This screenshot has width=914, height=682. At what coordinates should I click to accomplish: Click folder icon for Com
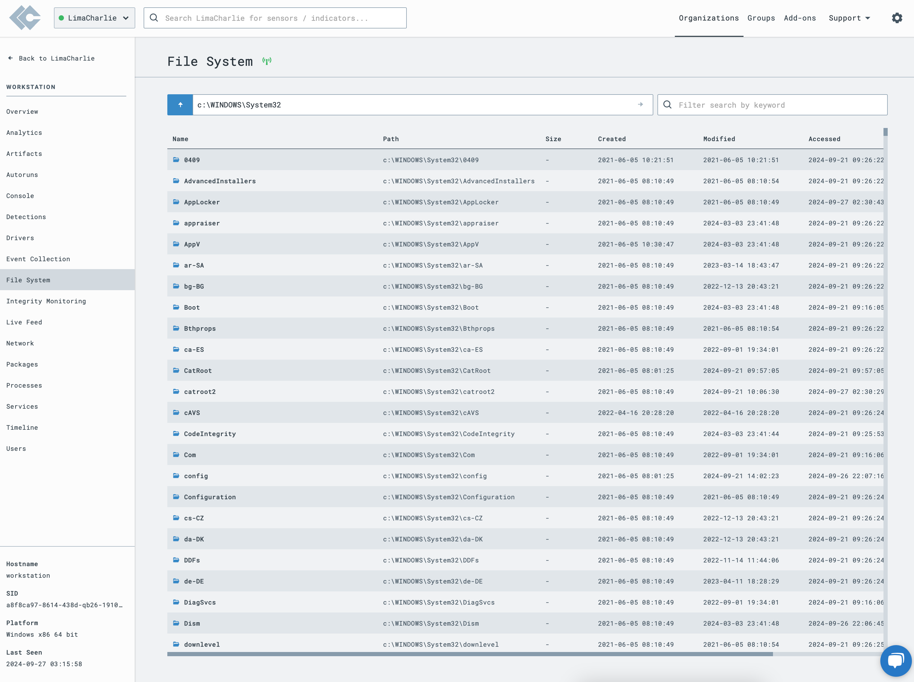tap(176, 454)
